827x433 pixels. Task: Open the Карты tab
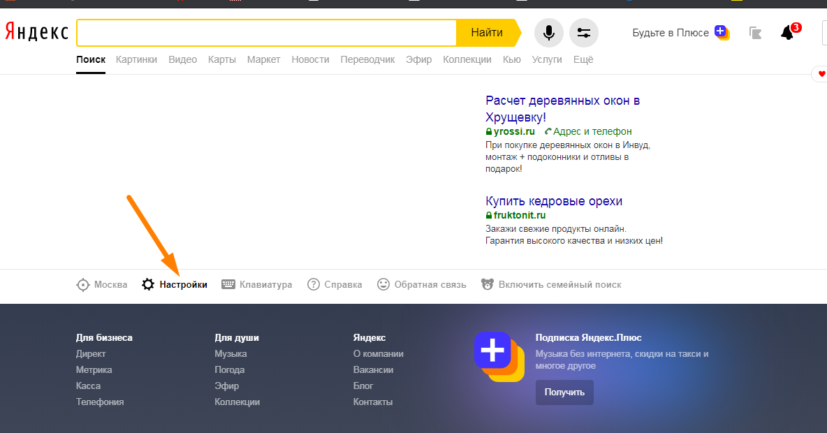click(x=222, y=59)
